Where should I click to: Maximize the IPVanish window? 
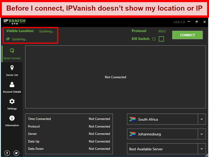click(x=197, y=22)
